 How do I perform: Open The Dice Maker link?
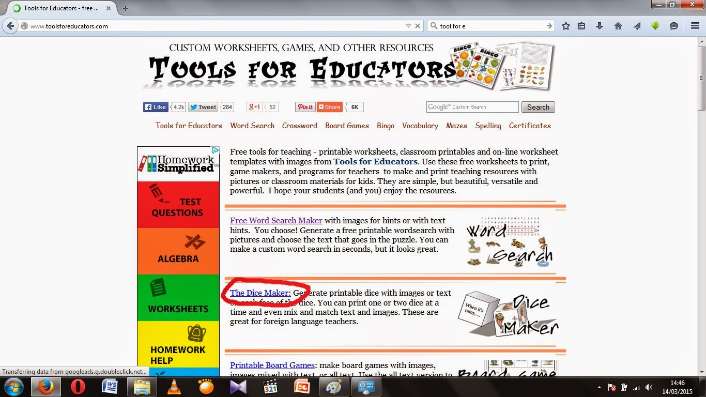point(260,293)
